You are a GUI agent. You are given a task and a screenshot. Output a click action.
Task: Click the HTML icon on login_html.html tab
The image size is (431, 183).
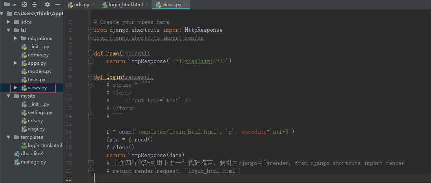tap(104, 5)
